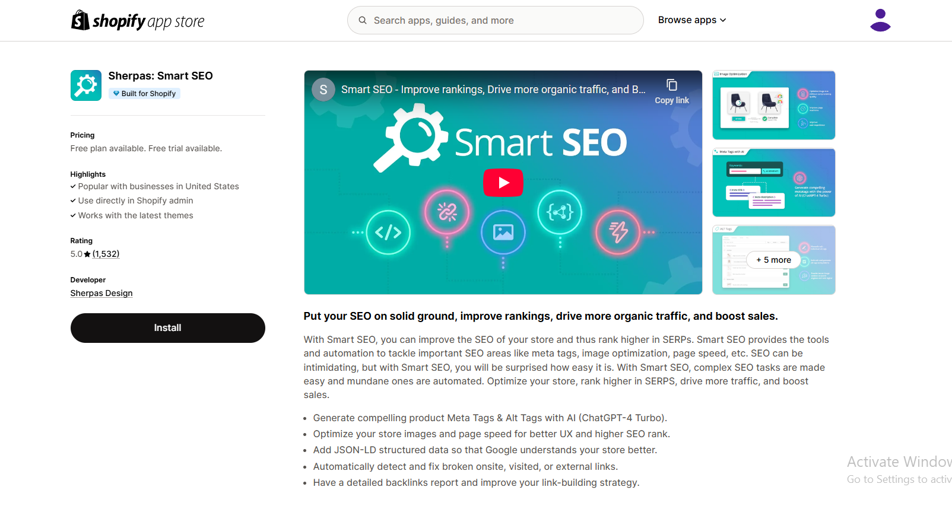Open the Sherpas Design developer link

click(101, 293)
